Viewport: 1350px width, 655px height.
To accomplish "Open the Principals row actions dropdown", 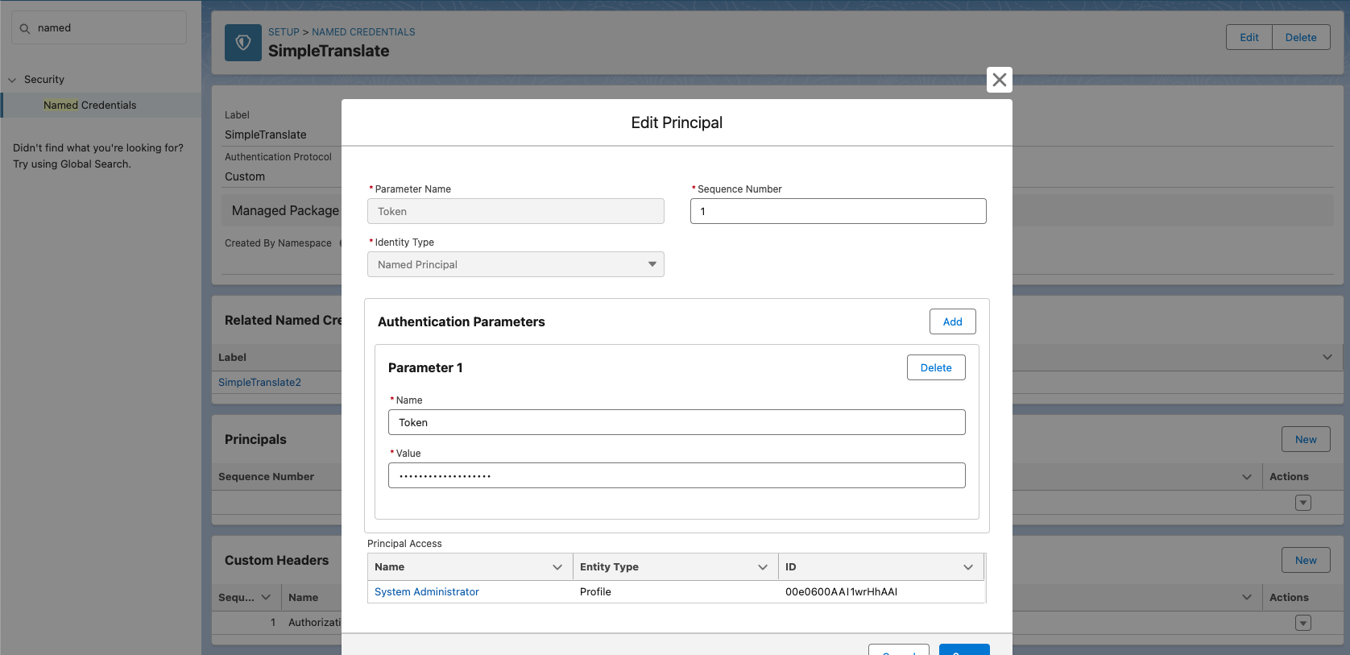I will 1303,503.
